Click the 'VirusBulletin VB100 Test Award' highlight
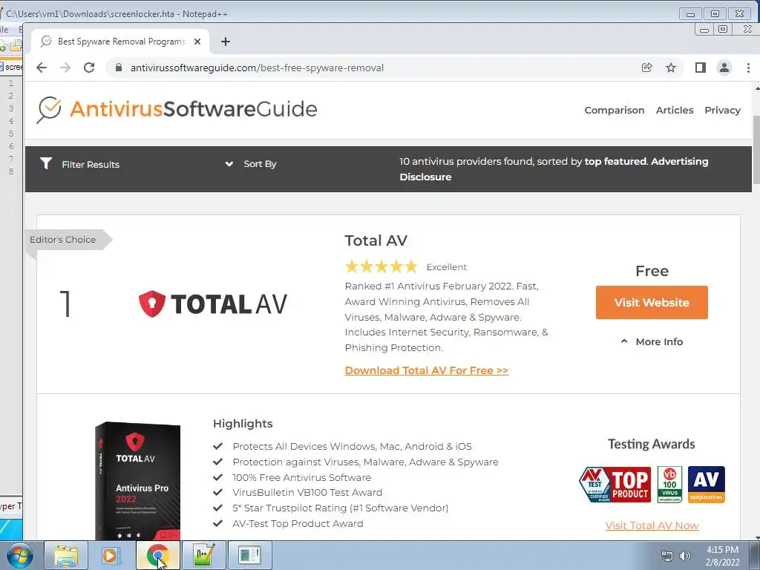Screen dimensions: 760x570 pyautogui.click(x=307, y=493)
